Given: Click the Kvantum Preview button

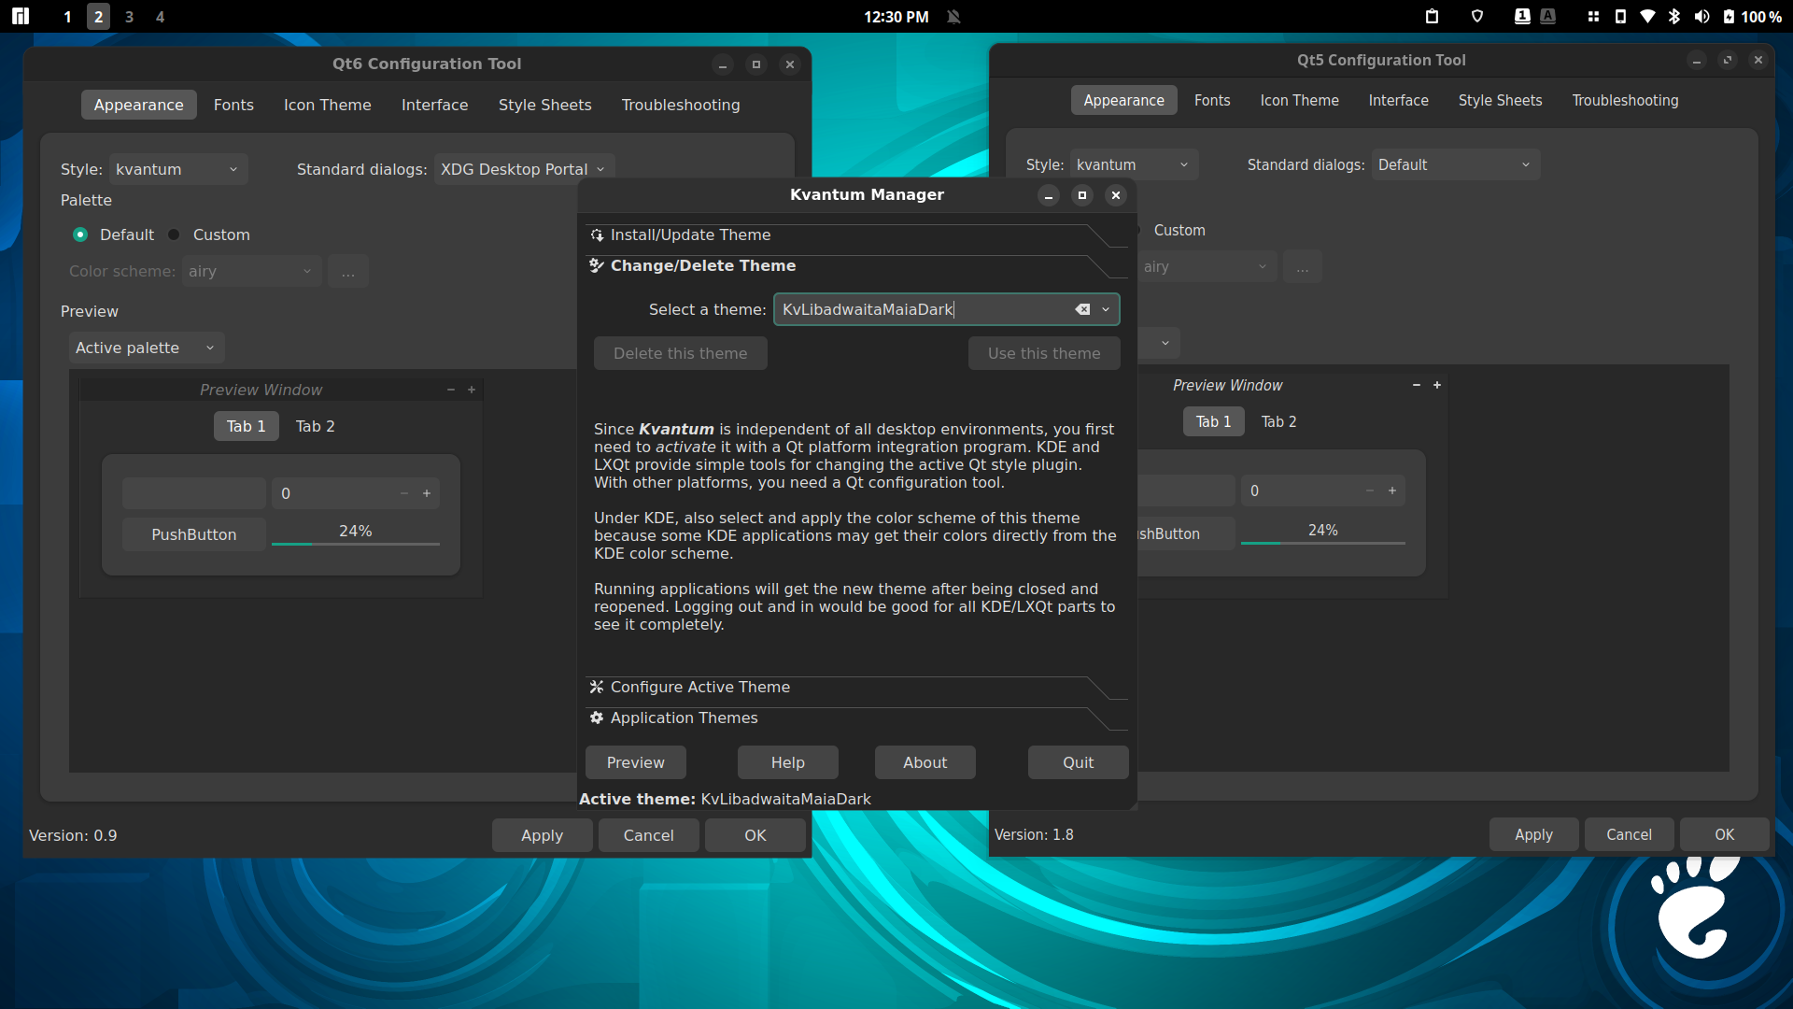Looking at the screenshot, I should pos(635,762).
